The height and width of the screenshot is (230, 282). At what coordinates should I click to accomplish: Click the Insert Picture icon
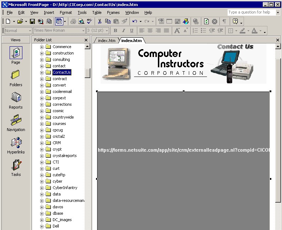coord(177,21)
